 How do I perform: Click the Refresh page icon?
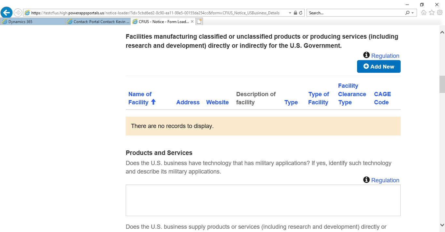[x=301, y=13]
